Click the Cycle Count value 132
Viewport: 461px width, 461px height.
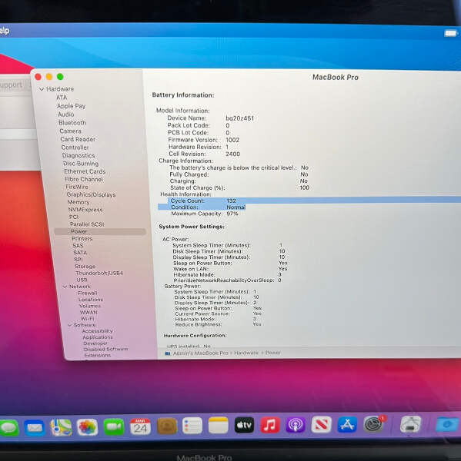pos(231,201)
